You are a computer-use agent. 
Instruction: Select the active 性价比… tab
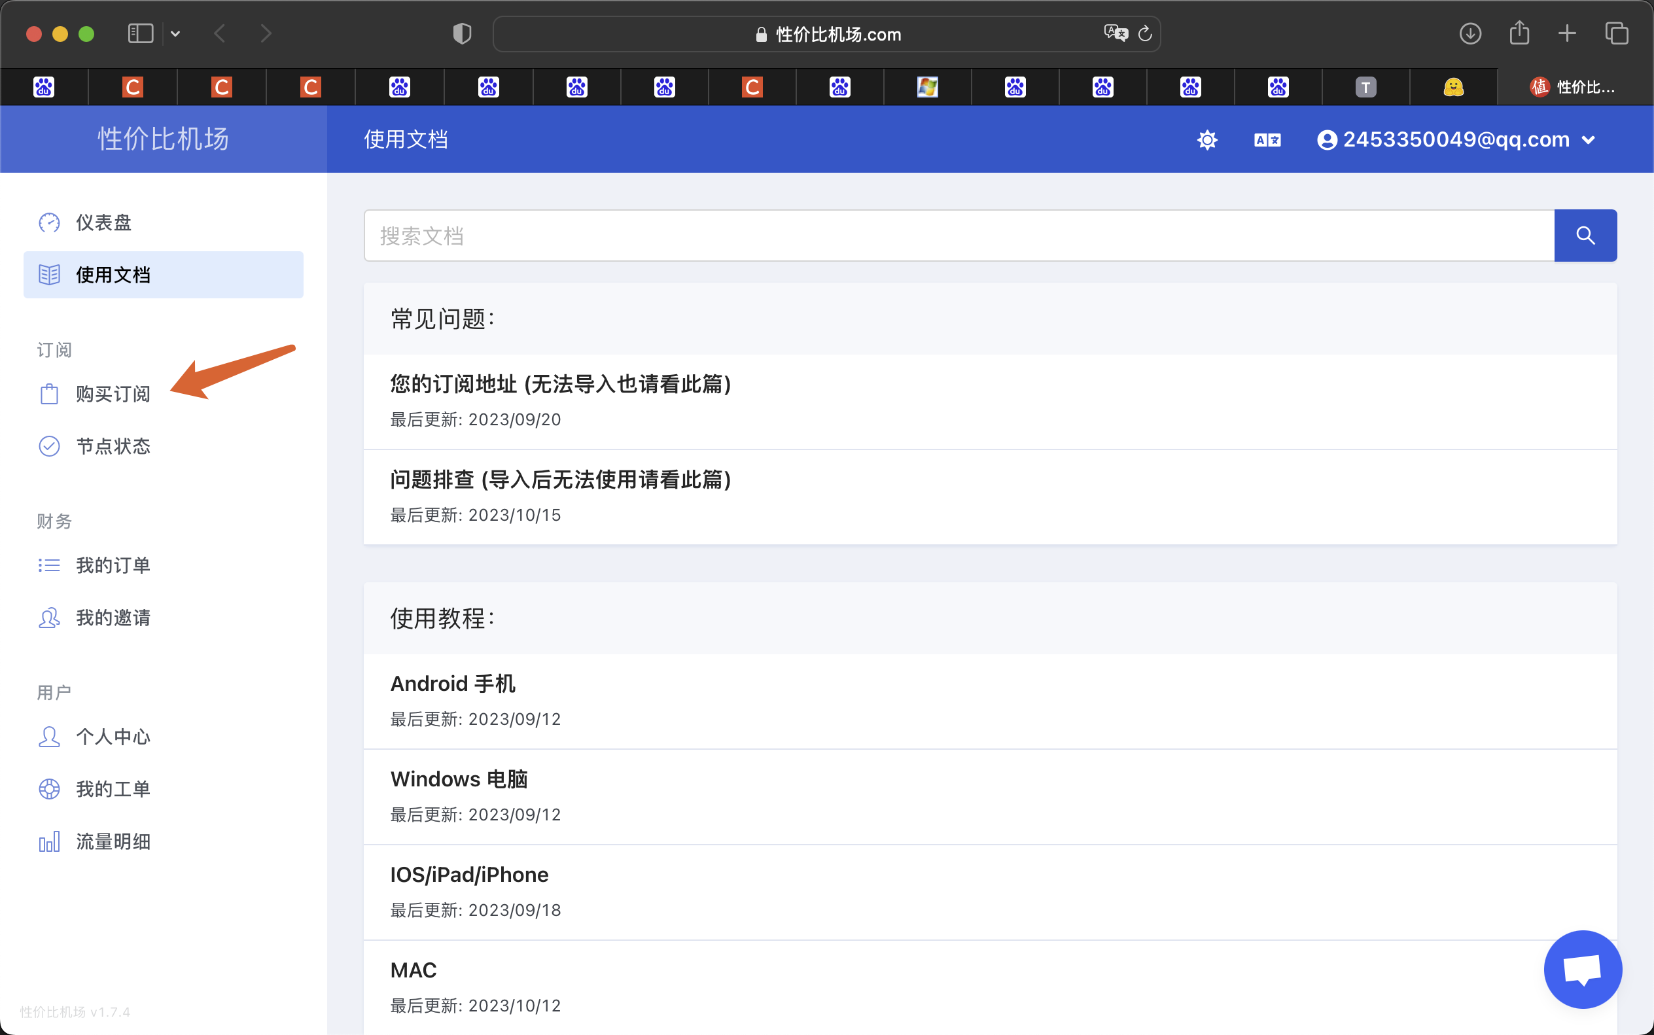(1575, 87)
